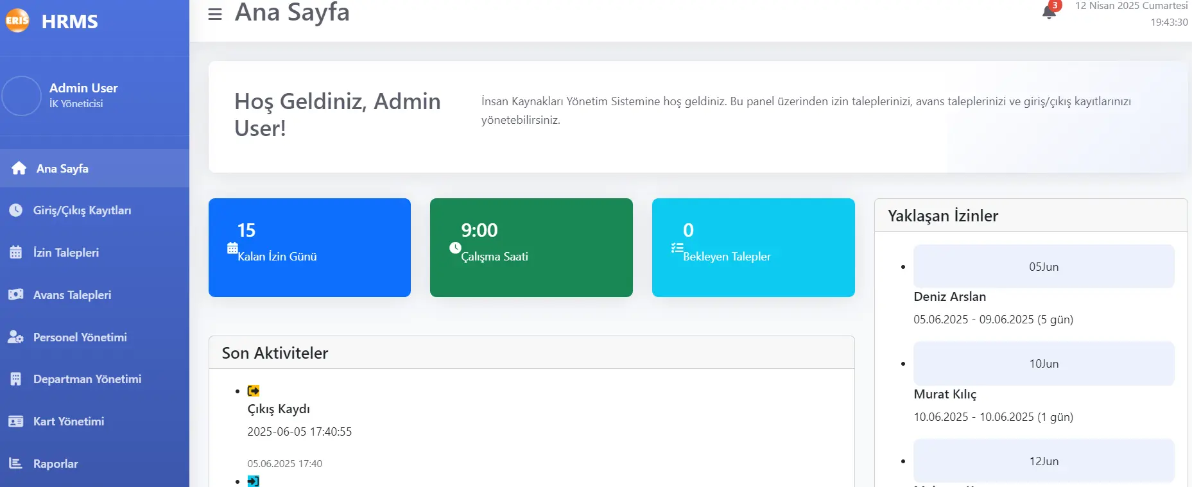Select the Personel Yönetimi people icon
Screen dimensions: 1192x487
tap(16, 337)
